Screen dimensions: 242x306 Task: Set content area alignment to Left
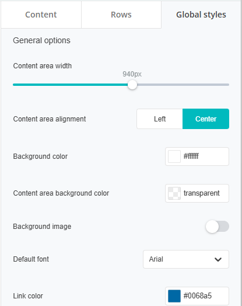coord(160,119)
